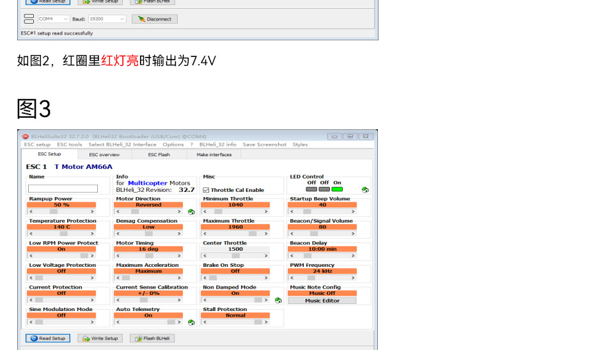Click the green icon beside Non Damped Mode
The height and width of the screenshot is (350, 601).
click(x=278, y=300)
